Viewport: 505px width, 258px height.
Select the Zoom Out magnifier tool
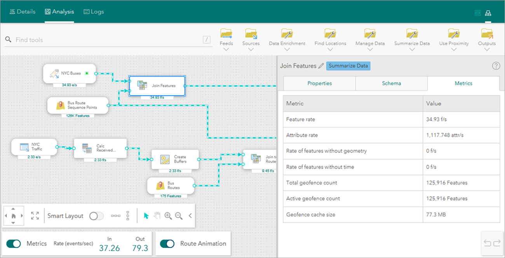(x=178, y=216)
